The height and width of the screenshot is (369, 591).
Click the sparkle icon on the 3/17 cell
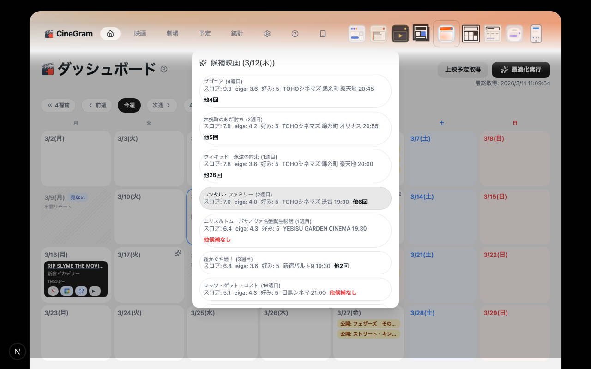coord(178,253)
